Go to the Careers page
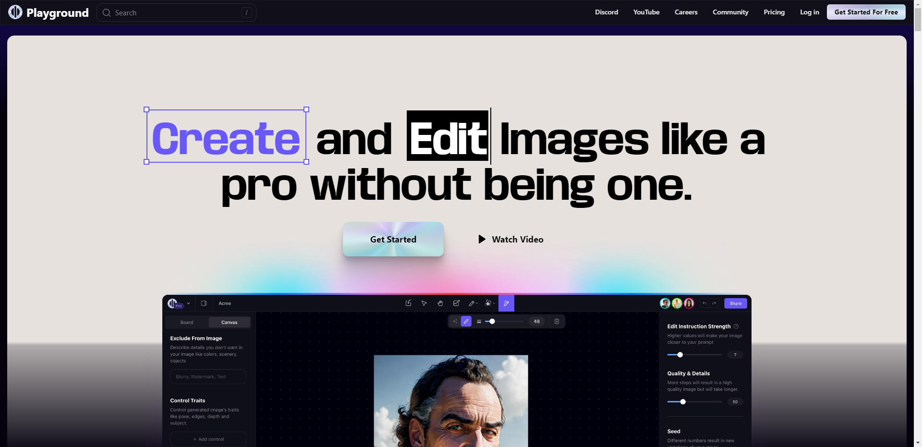Screen dimensions: 922x447 686,12
